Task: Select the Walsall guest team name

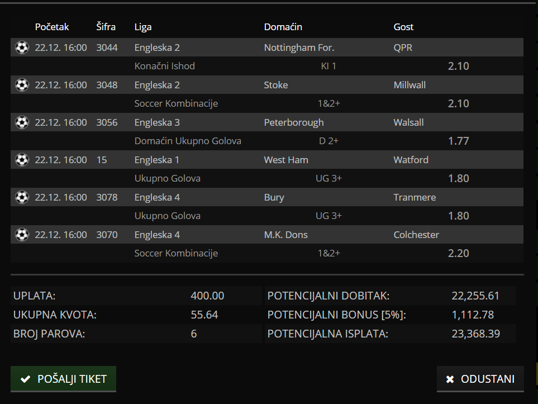Action: click(408, 122)
